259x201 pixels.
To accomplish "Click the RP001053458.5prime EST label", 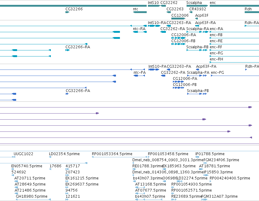I will click(x=168, y=154).
